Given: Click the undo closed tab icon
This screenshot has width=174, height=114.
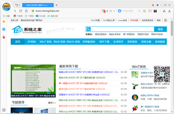Looking at the screenshot, I should 17,5.
